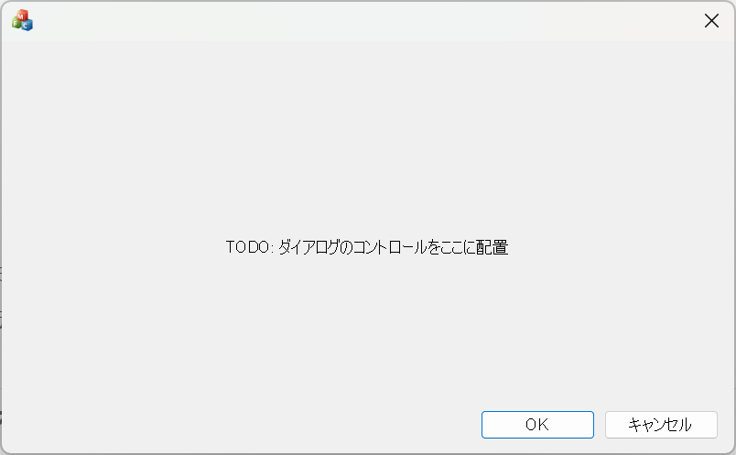Click the blue C cube of the MFC logo
This screenshot has width=736, height=455.
pos(27,26)
